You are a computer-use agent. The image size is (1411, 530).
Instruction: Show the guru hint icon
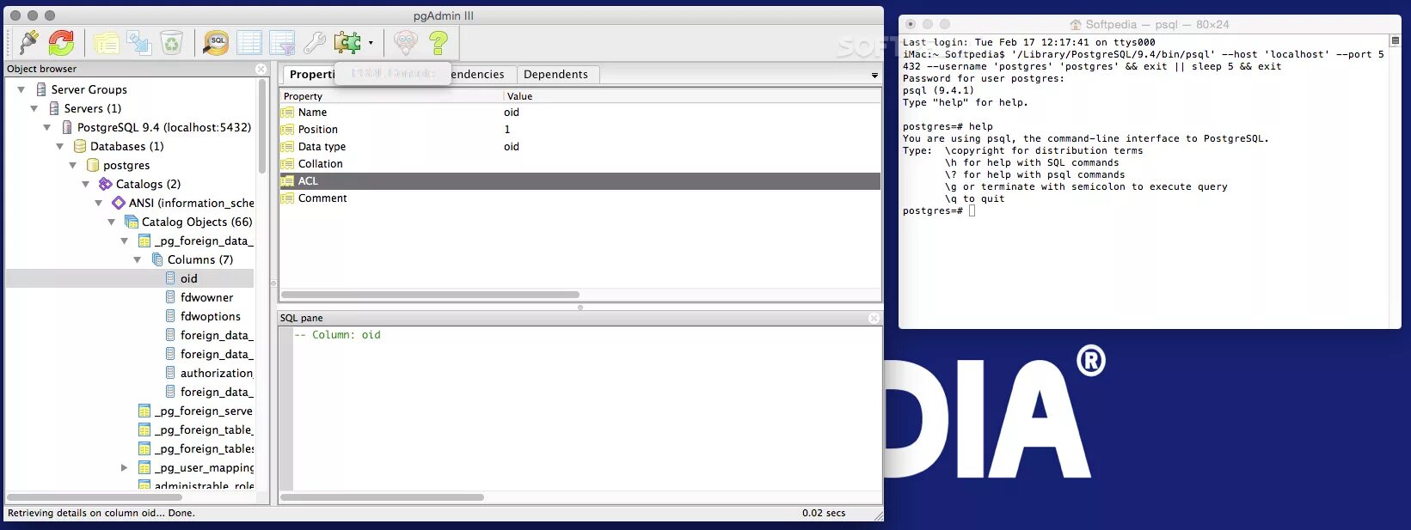point(405,42)
